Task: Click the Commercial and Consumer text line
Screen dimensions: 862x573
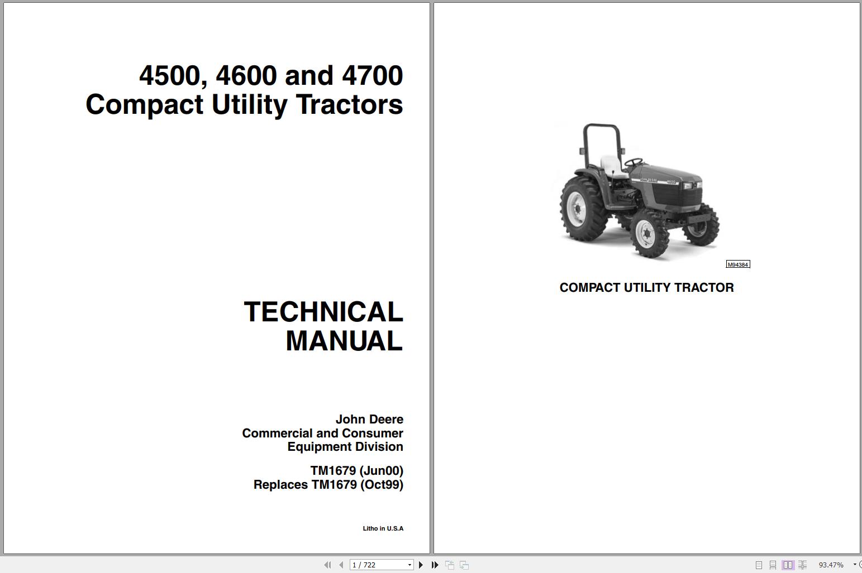Action: click(322, 433)
